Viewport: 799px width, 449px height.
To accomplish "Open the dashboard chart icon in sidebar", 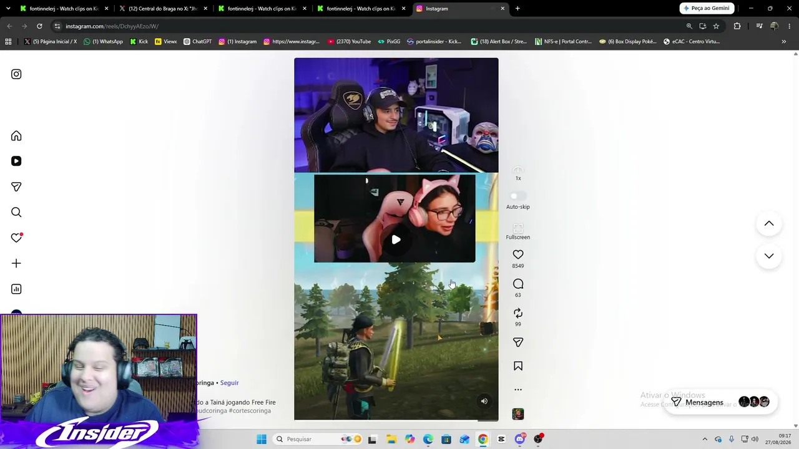I will pyautogui.click(x=16, y=289).
